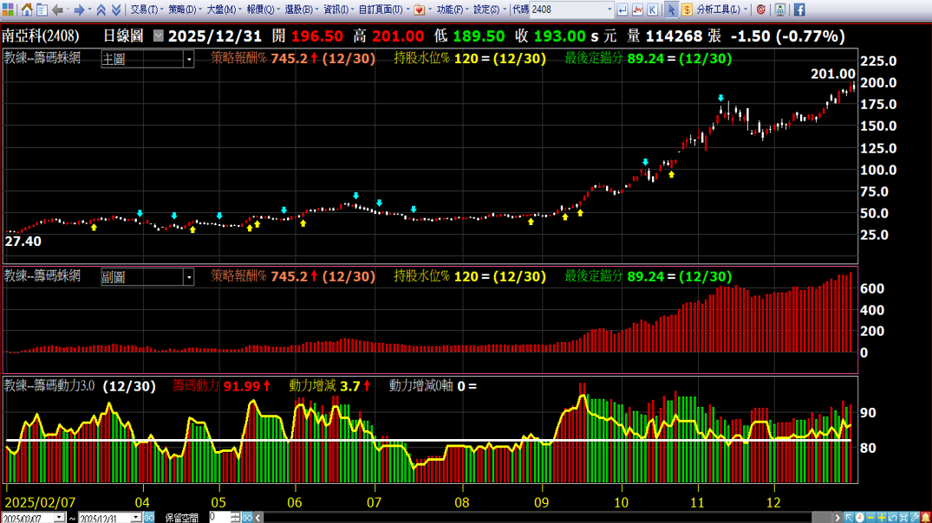Screen dimensions: 932x523
Task: Click the blue forward arrow icon
Action: click(78, 10)
